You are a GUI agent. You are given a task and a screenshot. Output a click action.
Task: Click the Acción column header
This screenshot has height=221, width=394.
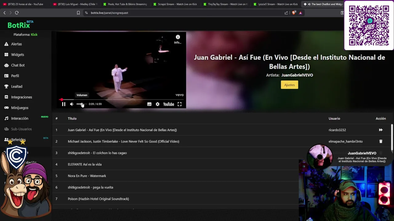(381, 118)
